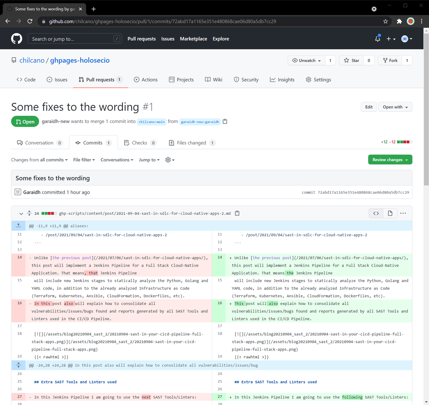Open the garaidh-new:garaidh branch link
The width and height of the screenshot is (429, 405).
click(x=200, y=122)
